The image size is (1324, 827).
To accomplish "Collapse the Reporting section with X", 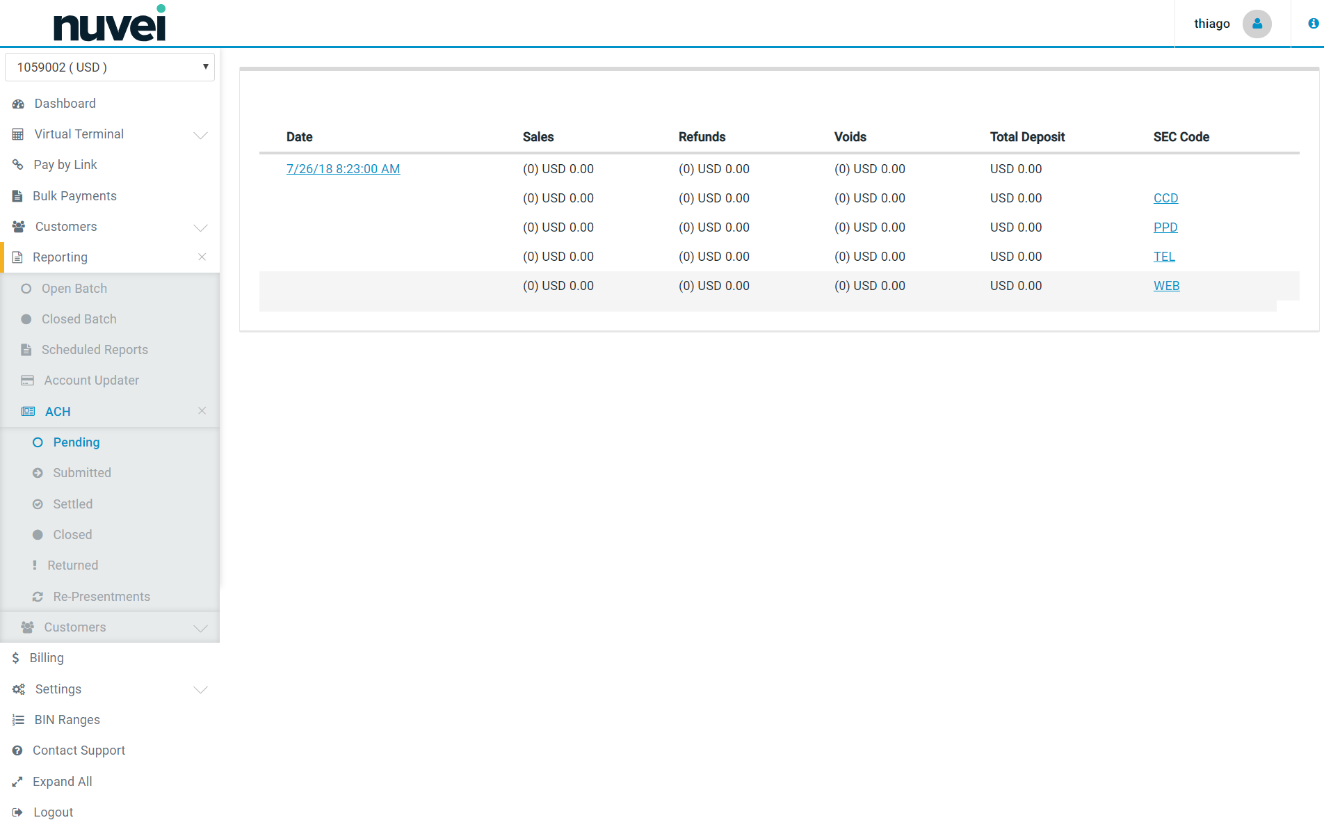I will [x=202, y=257].
